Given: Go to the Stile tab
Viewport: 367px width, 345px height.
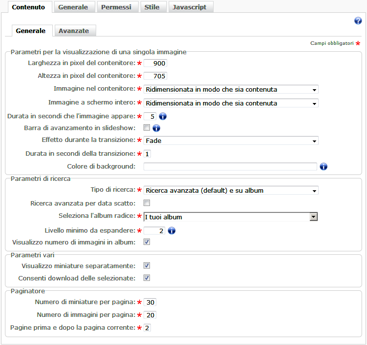Looking at the screenshot, I should click(x=152, y=7).
